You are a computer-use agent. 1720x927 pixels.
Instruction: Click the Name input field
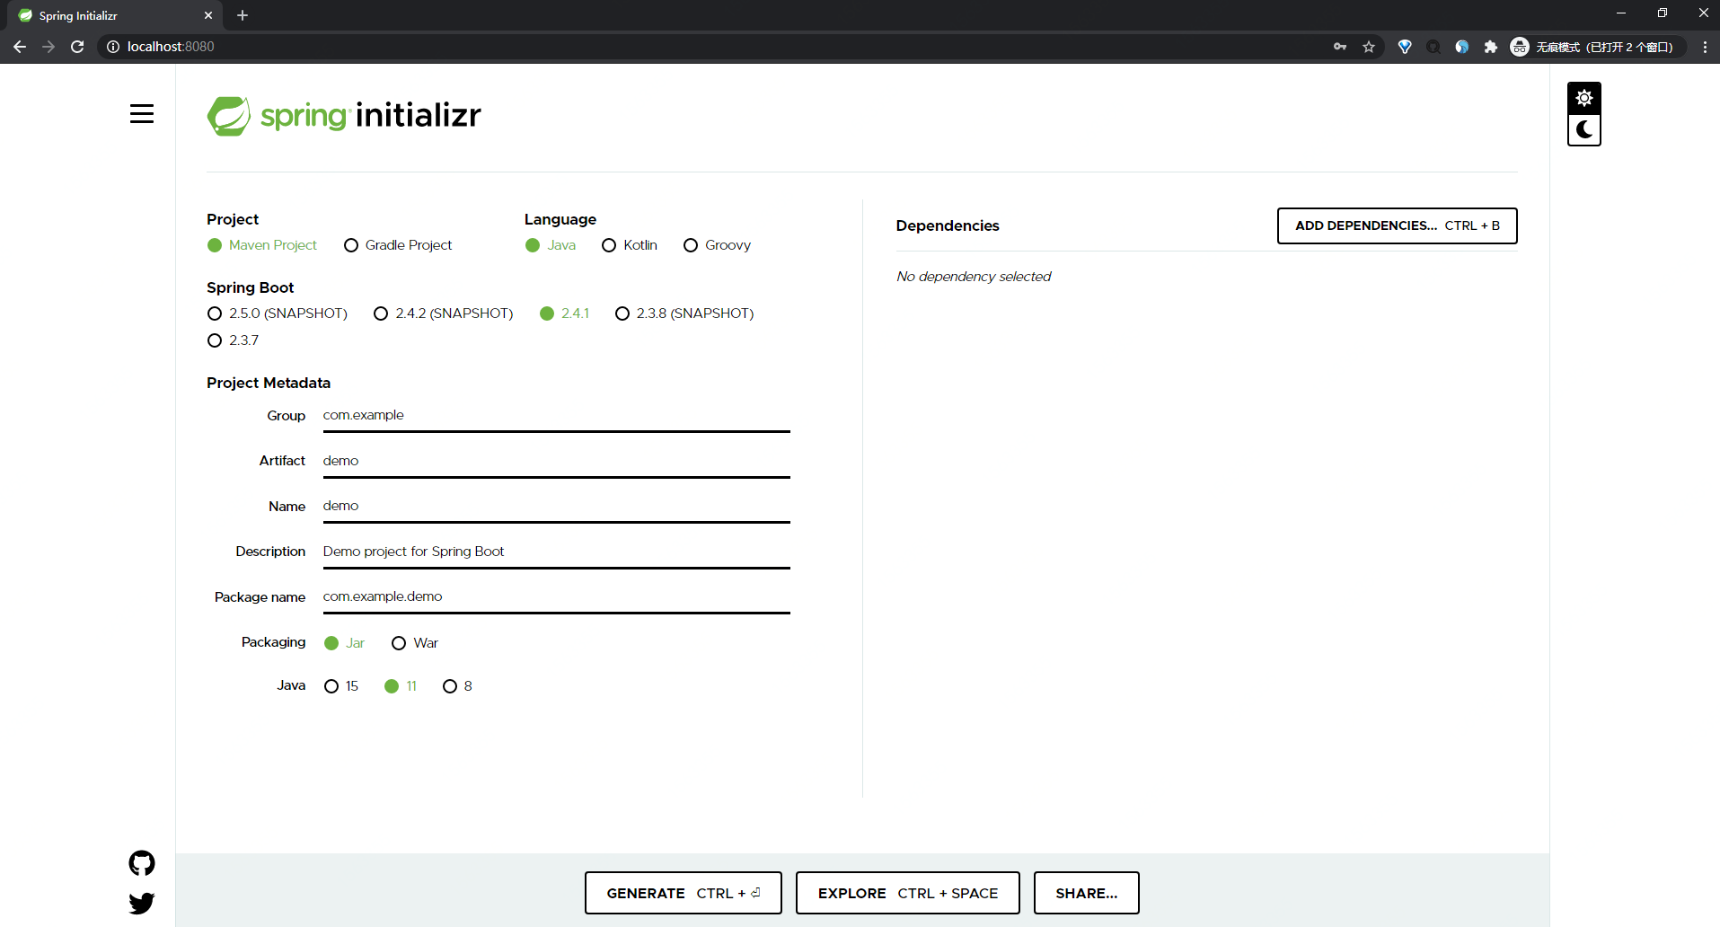(x=557, y=507)
